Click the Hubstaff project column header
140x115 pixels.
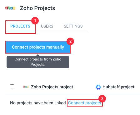[x=118, y=87]
